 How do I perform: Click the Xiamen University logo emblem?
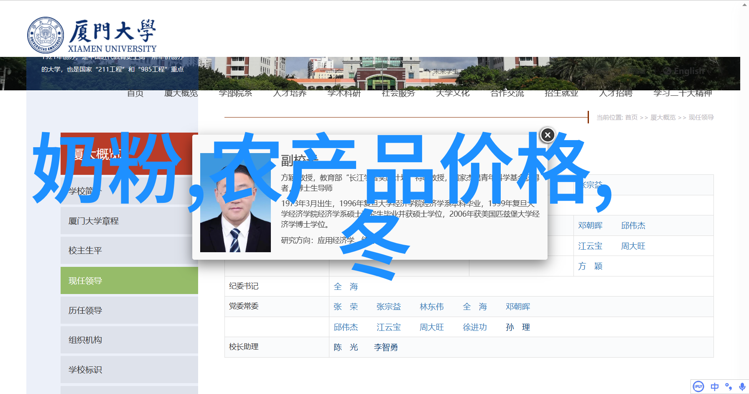[x=46, y=36]
